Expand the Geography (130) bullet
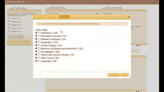164x92 pixels. [x=36, y=42]
